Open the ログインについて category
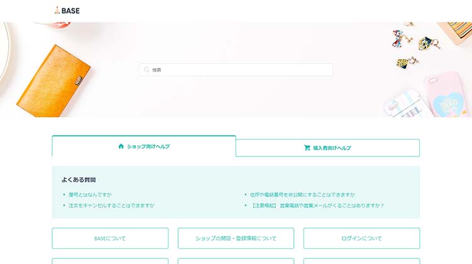 coord(361,238)
